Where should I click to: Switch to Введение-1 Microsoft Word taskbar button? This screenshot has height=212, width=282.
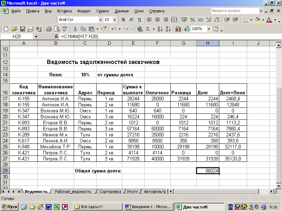148,207
